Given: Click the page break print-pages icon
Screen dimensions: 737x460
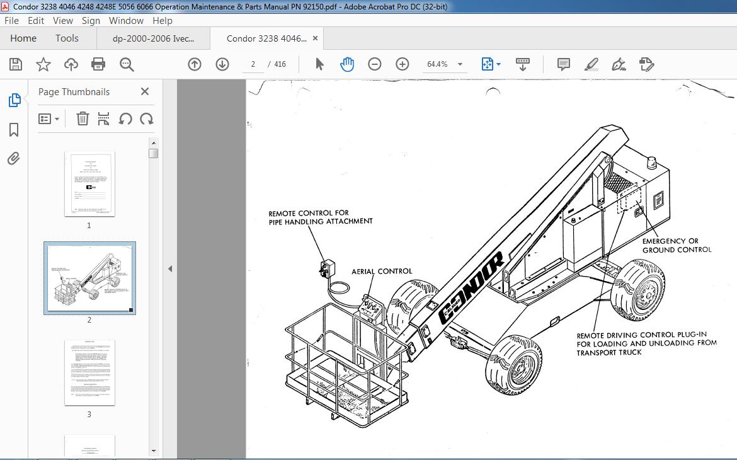Looking at the screenshot, I should tap(103, 118).
